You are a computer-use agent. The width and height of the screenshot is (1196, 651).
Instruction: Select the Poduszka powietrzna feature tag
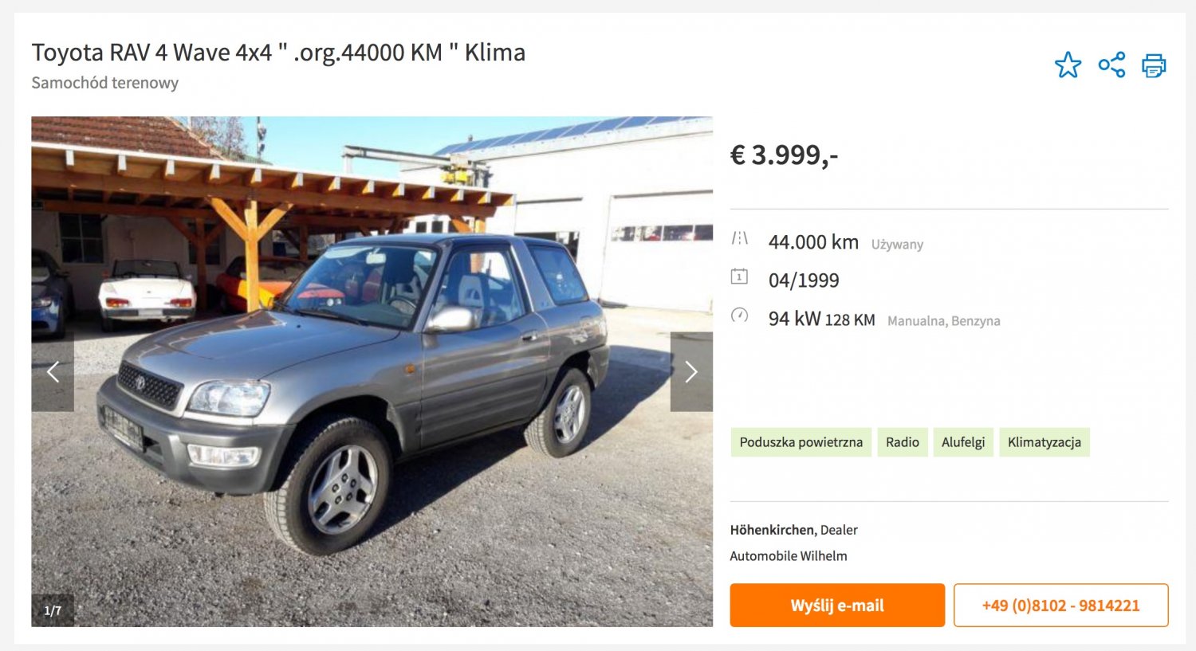click(x=801, y=442)
